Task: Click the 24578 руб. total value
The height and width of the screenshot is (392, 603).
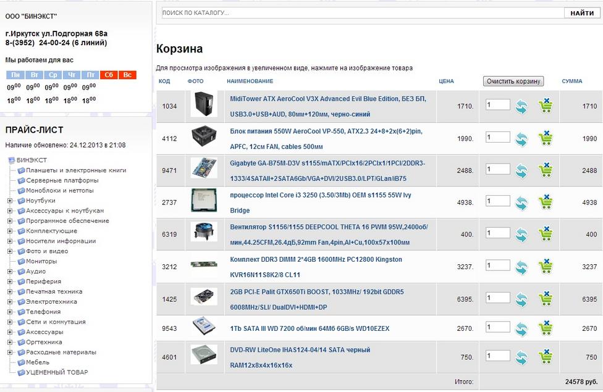Action: tap(581, 382)
